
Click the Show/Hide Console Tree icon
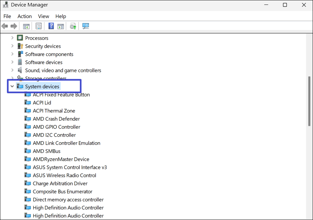click(x=26, y=26)
